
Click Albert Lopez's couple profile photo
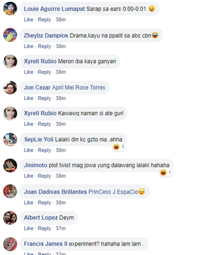click(x=10, y=218)
